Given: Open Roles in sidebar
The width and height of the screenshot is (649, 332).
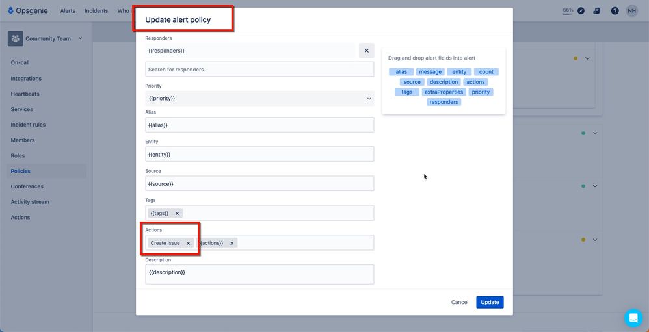Looking at the screenshot, I should (x=18, y=156).
